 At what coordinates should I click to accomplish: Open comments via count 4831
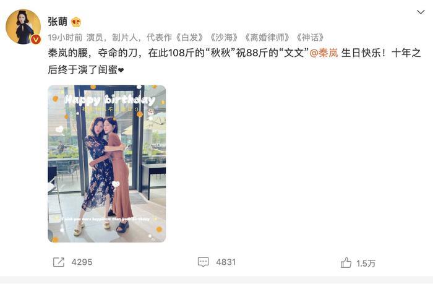[x=226, y=262]
